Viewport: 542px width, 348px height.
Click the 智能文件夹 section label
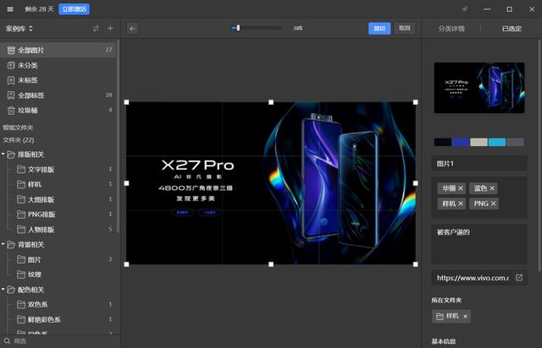click(18, 128)
